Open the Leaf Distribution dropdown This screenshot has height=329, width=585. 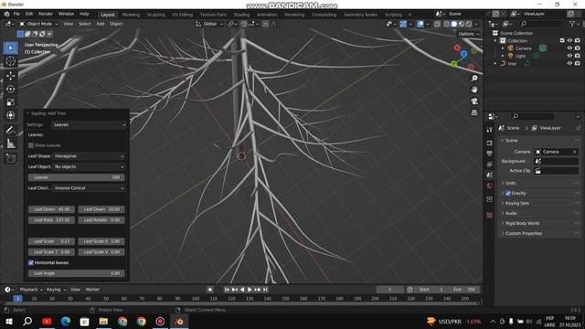coord(90,188)
